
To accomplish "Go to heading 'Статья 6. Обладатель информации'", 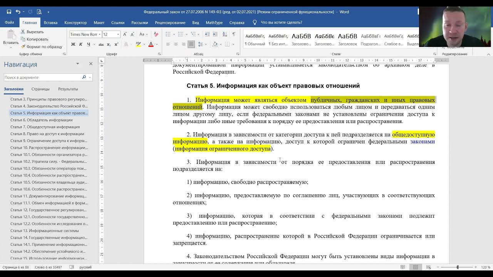I will pyautogui.click(x=42, y=120).
